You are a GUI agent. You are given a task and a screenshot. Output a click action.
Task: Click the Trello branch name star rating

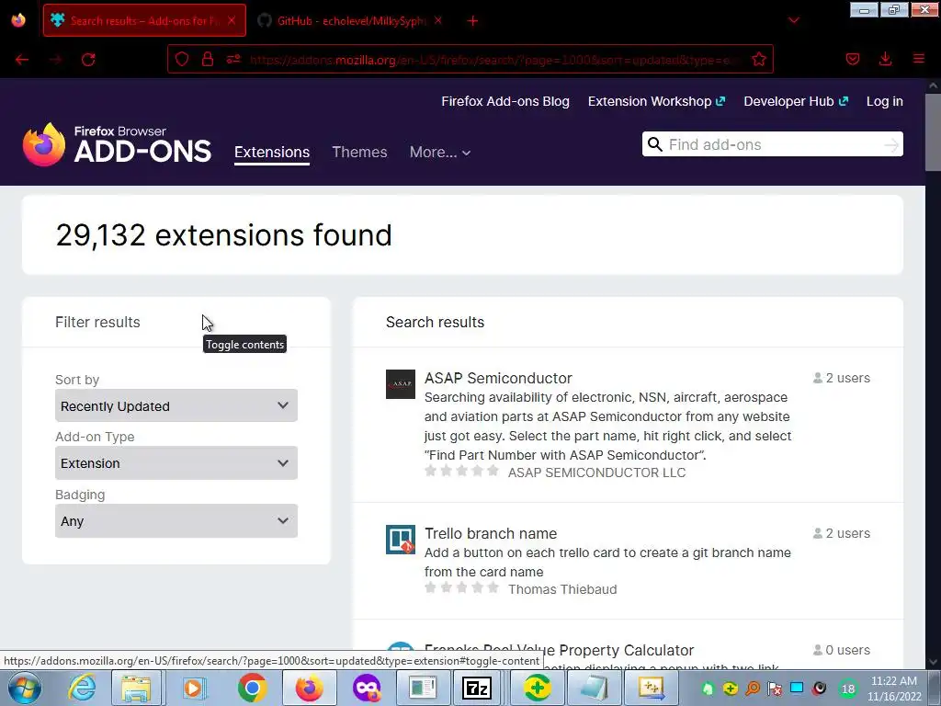point(461,587)
